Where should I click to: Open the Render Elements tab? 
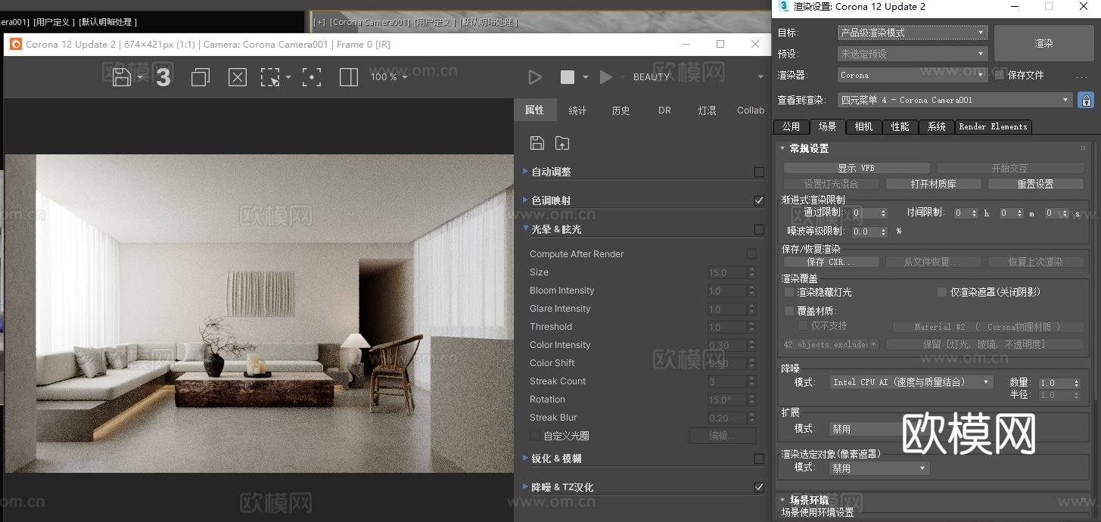pyautogui.click(x=993, y=126)
